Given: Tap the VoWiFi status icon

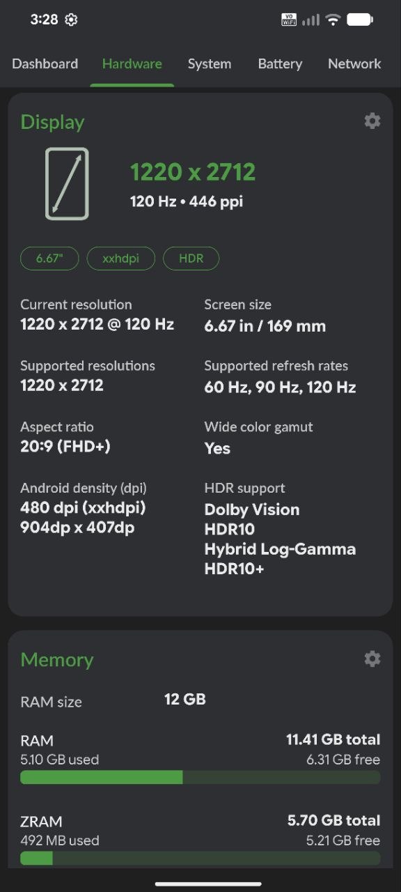Looking at the screenshot, I should tap(289, 20).
